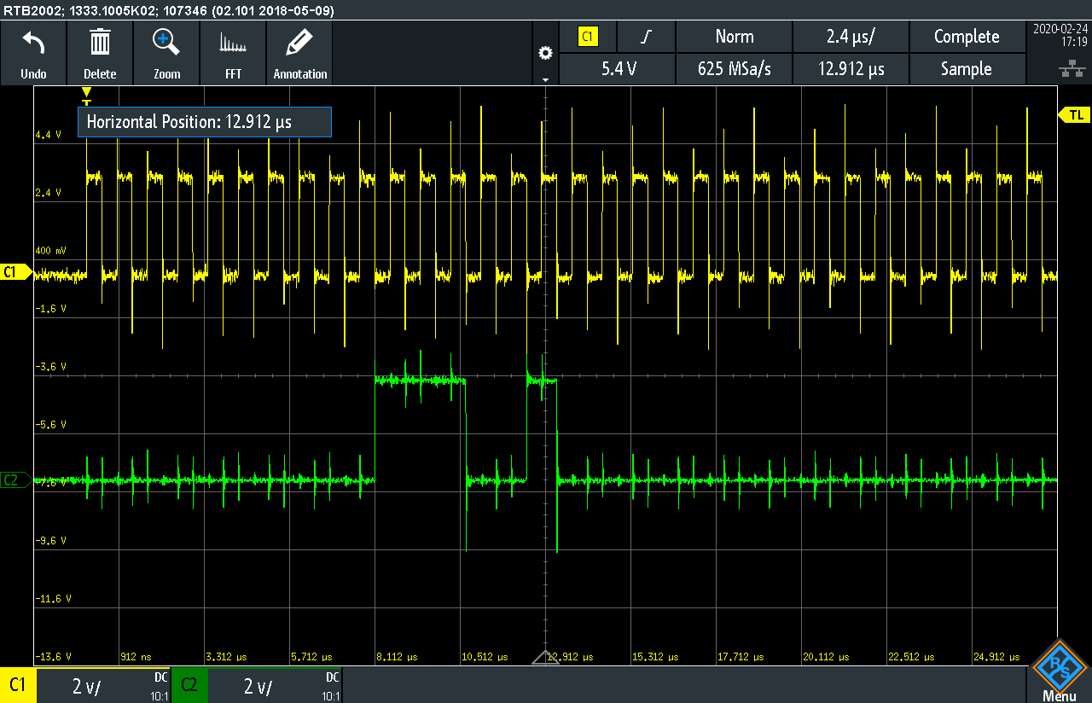Click the yellow trigger position marker at top
1092x703 pixels.
pos(86,96)
